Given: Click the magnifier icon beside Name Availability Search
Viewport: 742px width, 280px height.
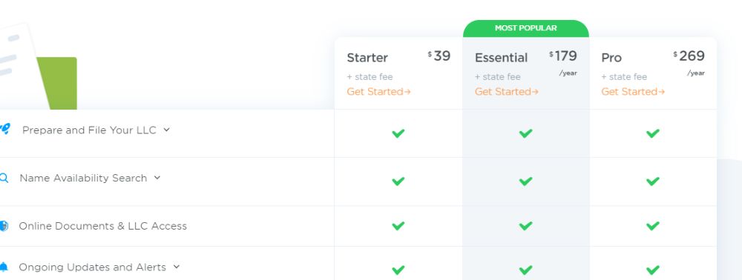Looking at the screenshot, I should (x=4, y=178).
